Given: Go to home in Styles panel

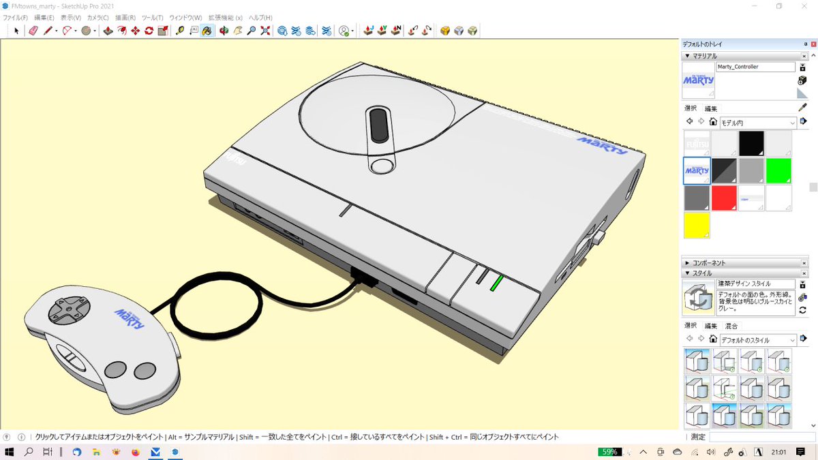Looking at the screenshot, I should (713, 339).
